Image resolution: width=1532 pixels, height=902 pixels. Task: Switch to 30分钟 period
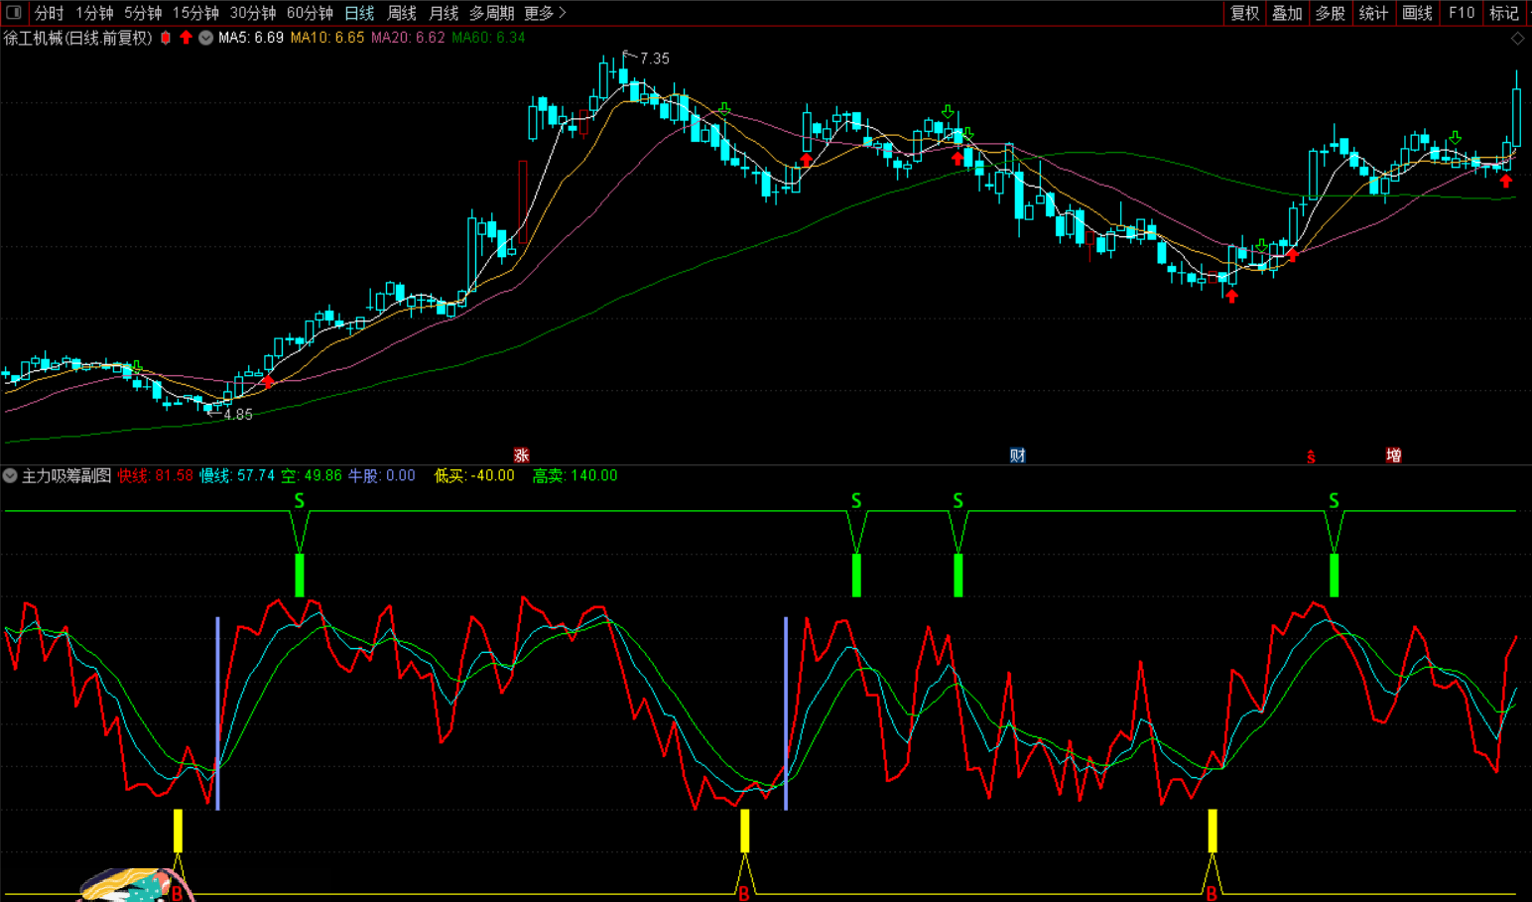pos(252,13)
